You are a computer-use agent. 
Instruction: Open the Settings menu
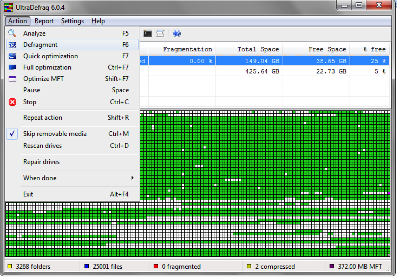click(72, 21)
